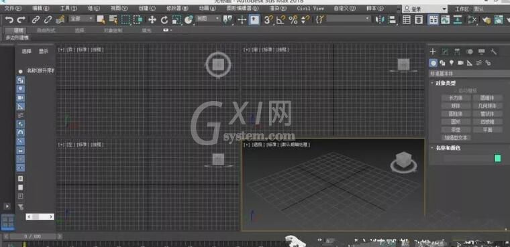Open the Curve Editor icon
Image resolution: width=510 pixels, height=247 pixels.
pyautogui.click(x=445, y=20)
